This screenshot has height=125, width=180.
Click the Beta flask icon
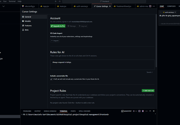pyautogui.click(x=23, y=30)
